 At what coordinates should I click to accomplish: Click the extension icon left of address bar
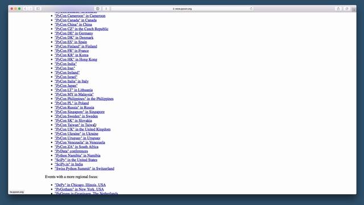click(x=106, y=9)
